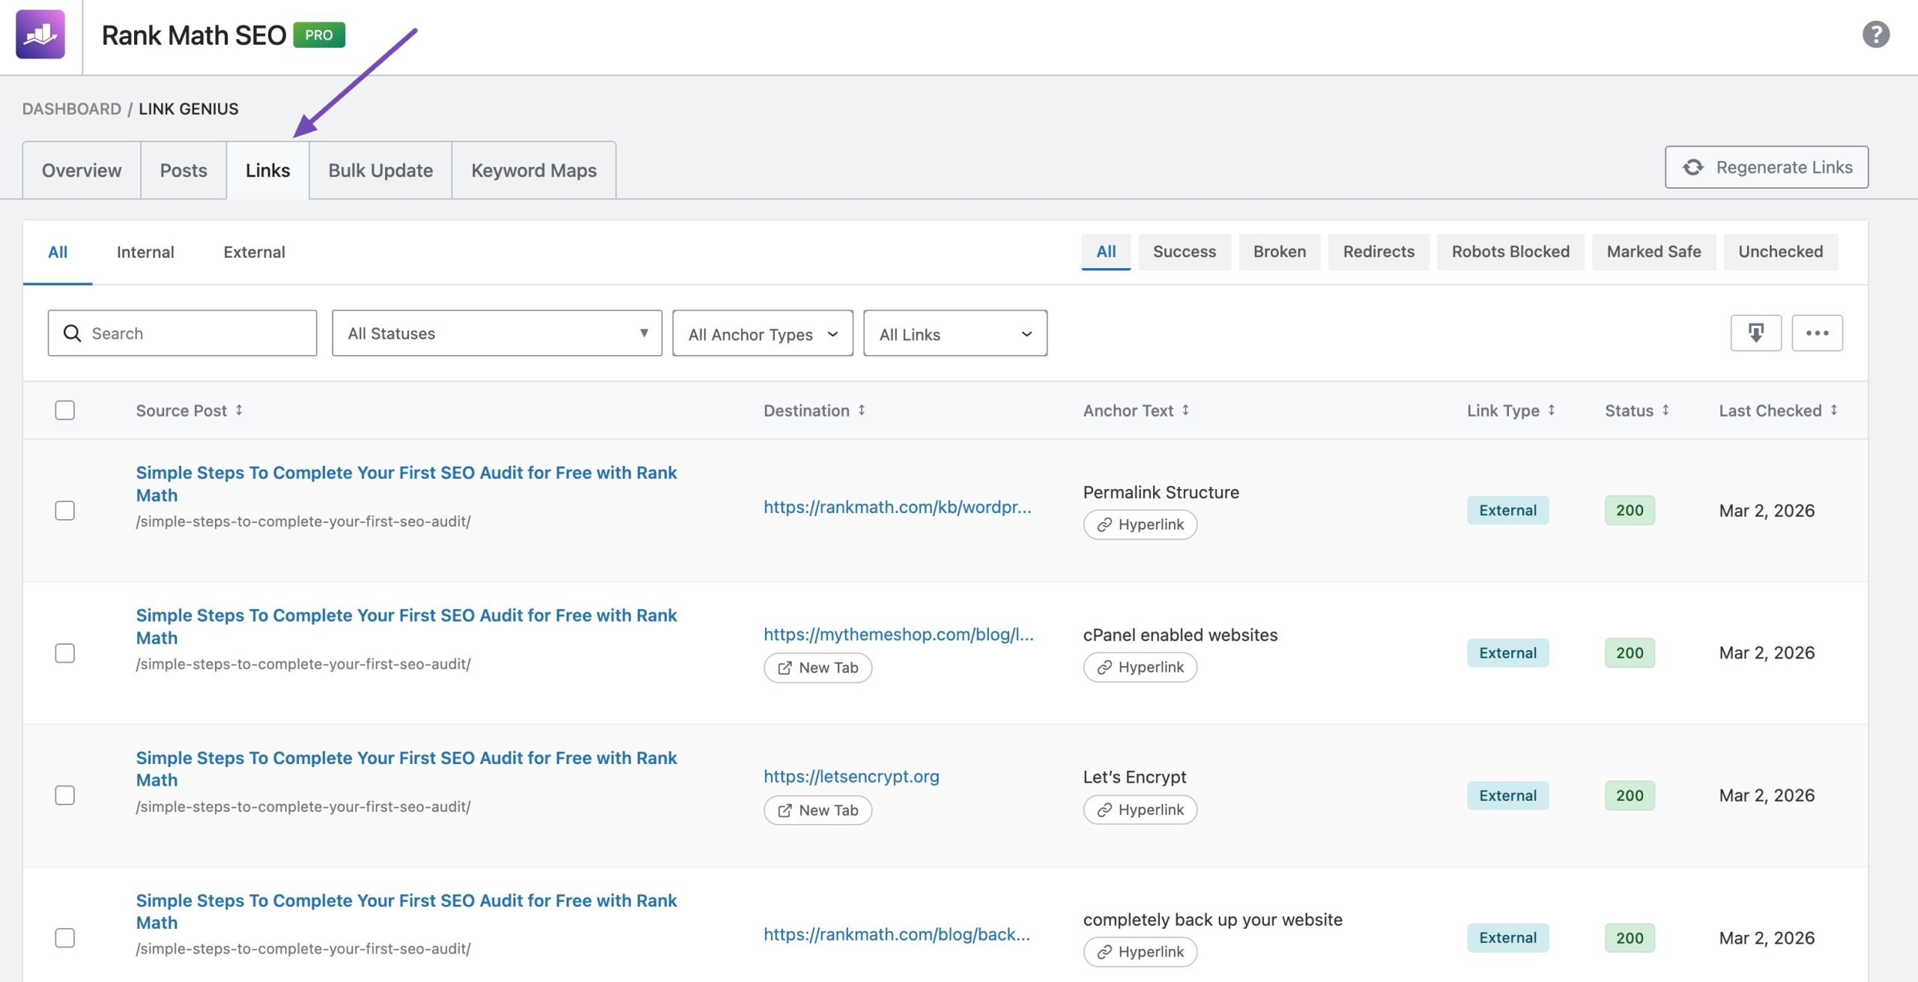Open the help question mark icon
The width and height of the screenshot is (1918, 982).
pyautogui.click(x=1875, y=34)
